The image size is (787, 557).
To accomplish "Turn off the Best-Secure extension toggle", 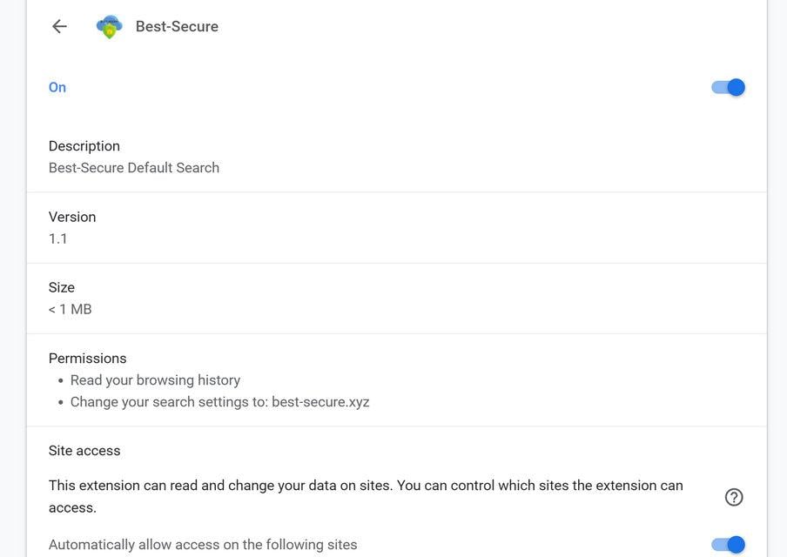I will tap(729, 87).
